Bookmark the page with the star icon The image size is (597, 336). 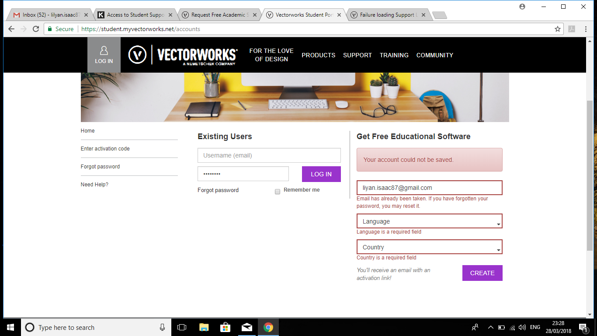(x=558, y=29)
